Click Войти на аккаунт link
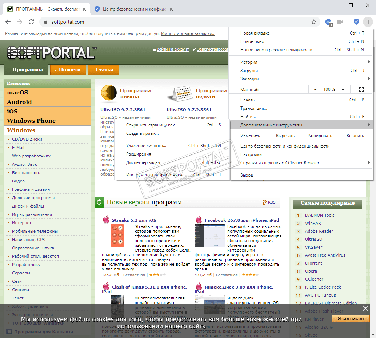The image size is (376, 338). (173, 49)
